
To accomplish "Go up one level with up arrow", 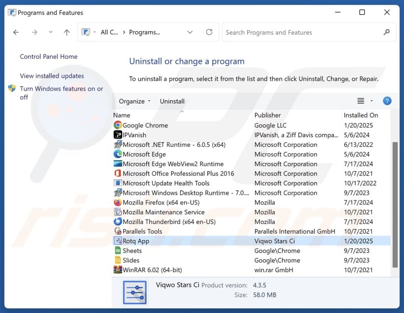I will 66,32.
